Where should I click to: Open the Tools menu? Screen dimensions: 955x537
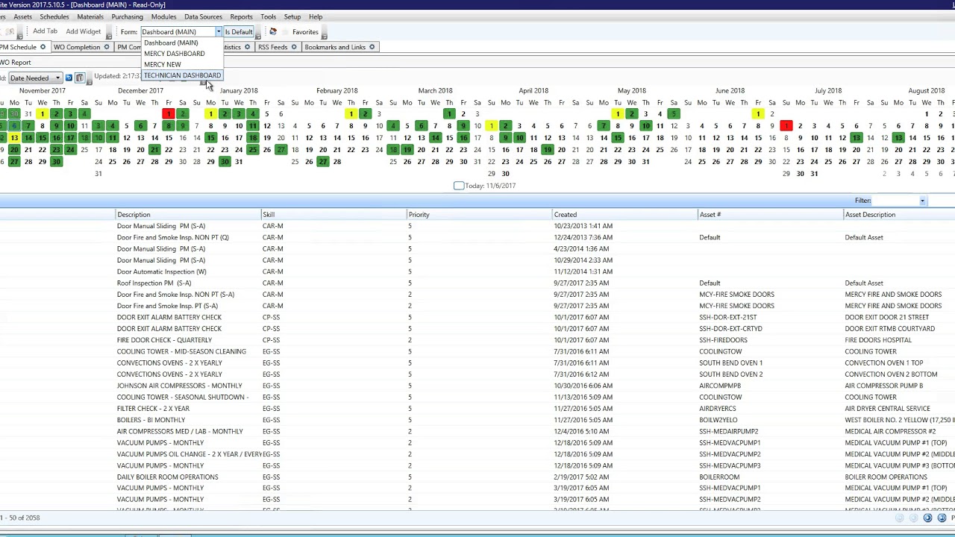click(268, 16)
